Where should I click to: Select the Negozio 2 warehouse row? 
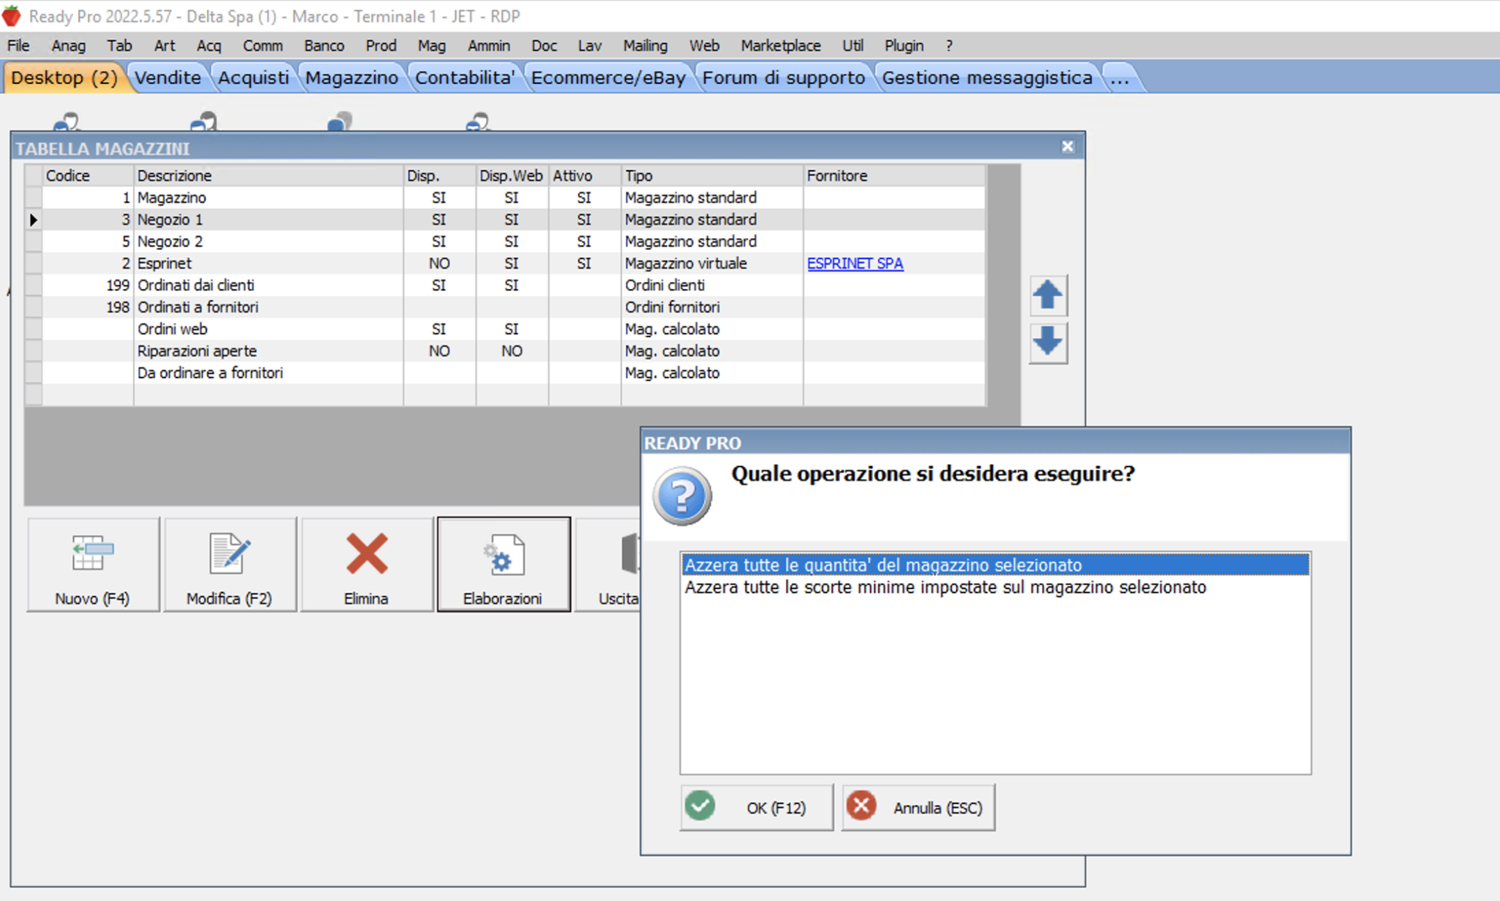(x=170, y=242)
